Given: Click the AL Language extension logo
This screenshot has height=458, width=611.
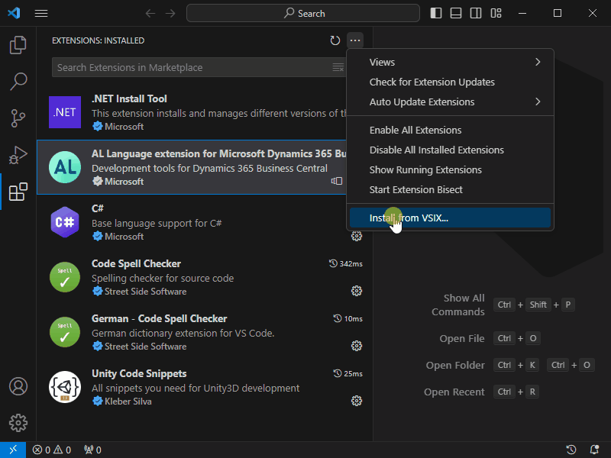Looking at the screenshot, I should coord(65,167).
